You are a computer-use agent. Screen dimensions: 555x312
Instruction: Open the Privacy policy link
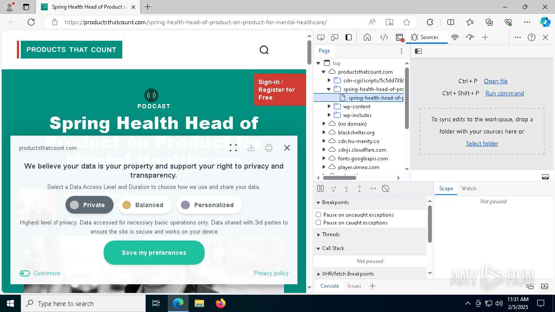point(271,273)
